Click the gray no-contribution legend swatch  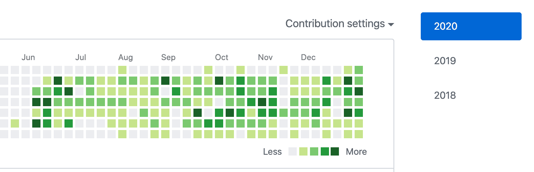[293, 151]
